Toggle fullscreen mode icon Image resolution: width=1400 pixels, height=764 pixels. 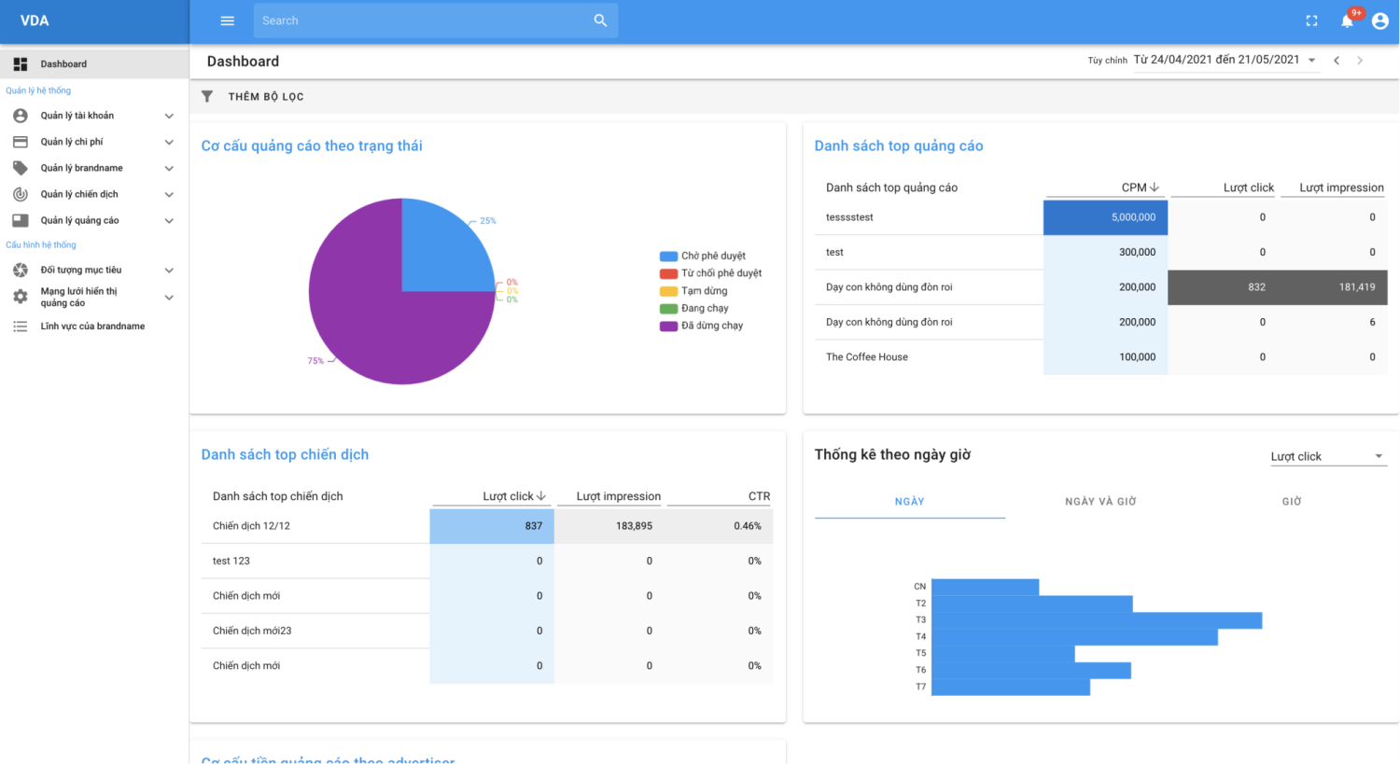click(1311, 21)
